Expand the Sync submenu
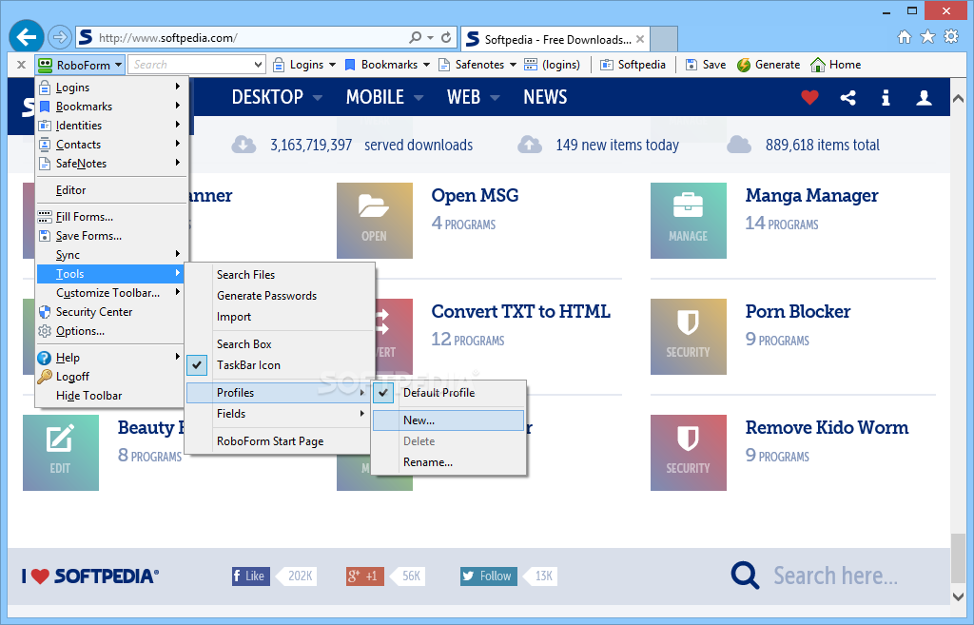 coord(110,255)
